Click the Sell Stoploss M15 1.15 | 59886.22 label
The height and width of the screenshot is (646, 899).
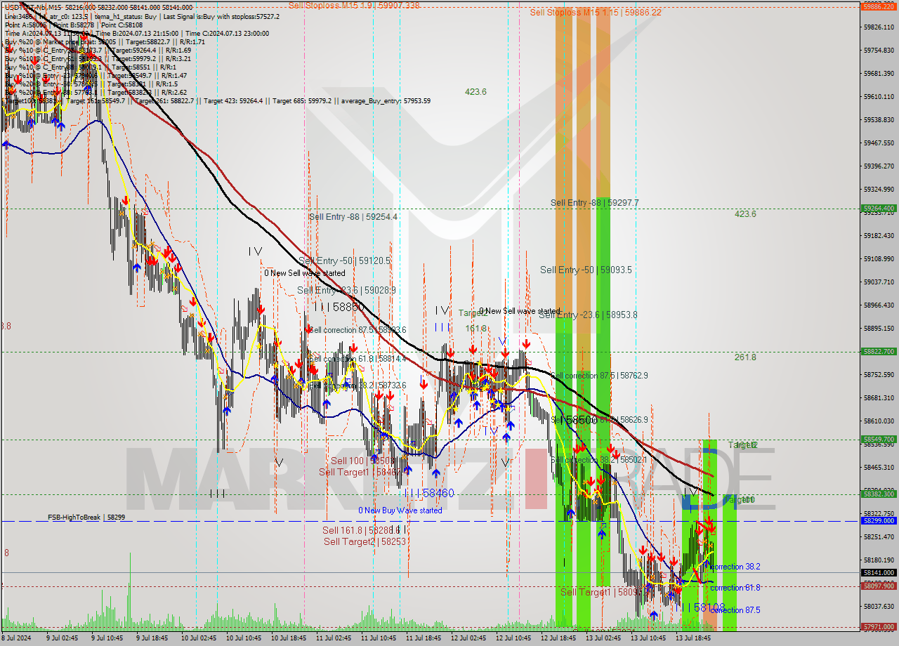click(x=596, y=12)
